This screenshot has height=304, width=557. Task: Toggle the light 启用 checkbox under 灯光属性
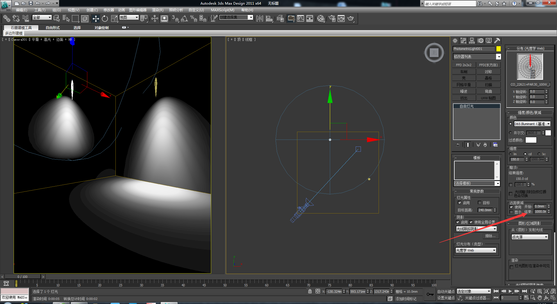[x=460, y=203]
